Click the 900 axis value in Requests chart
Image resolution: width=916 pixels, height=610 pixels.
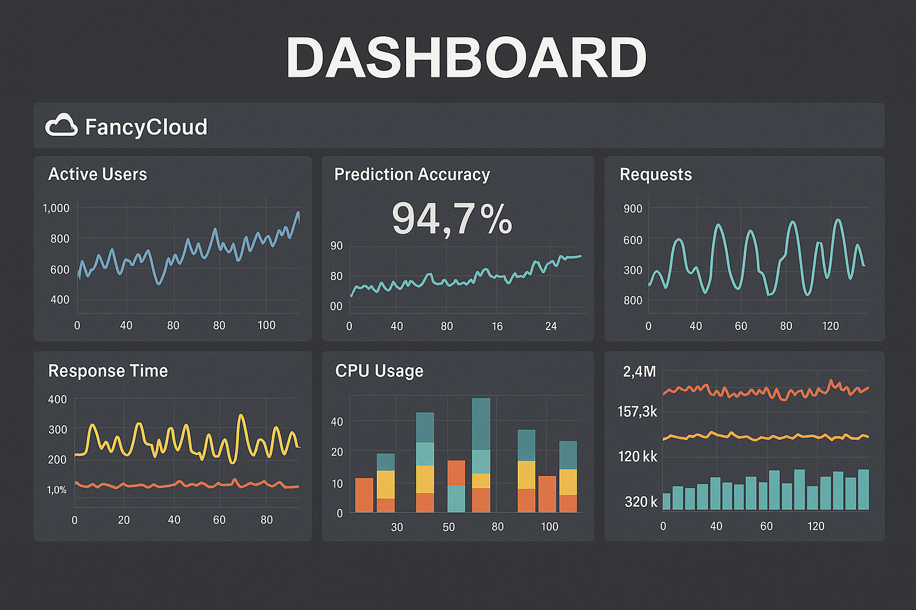(633, 208)
